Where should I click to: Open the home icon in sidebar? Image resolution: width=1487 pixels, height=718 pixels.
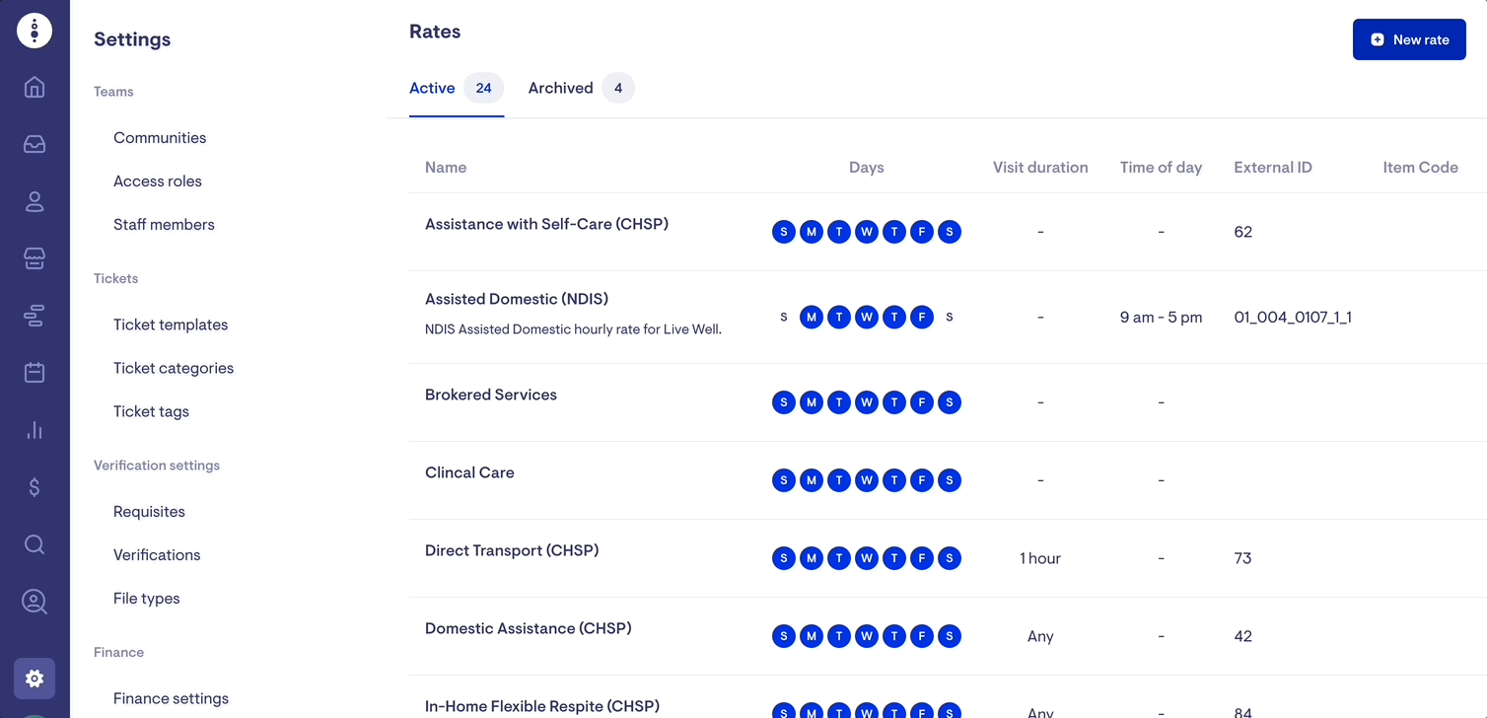tap(35, 87)
